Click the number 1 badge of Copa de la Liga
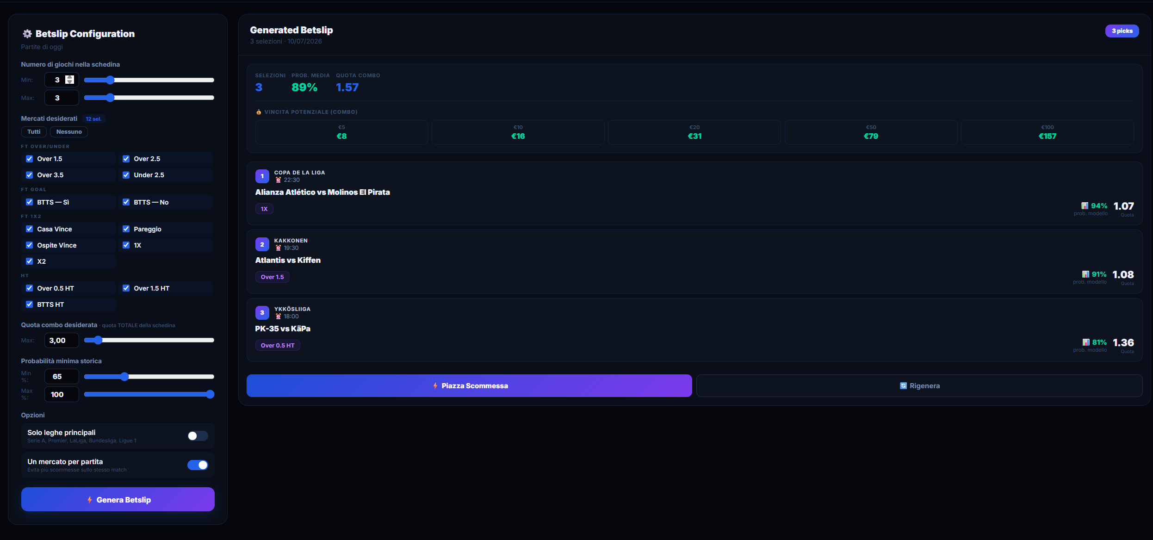The width and height of the screenshot is (1153, 540). pyautogui.click(x=262, y=176)
